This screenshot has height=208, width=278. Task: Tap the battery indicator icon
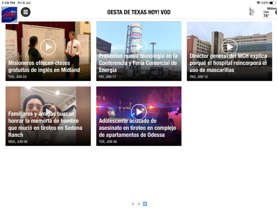273,3
